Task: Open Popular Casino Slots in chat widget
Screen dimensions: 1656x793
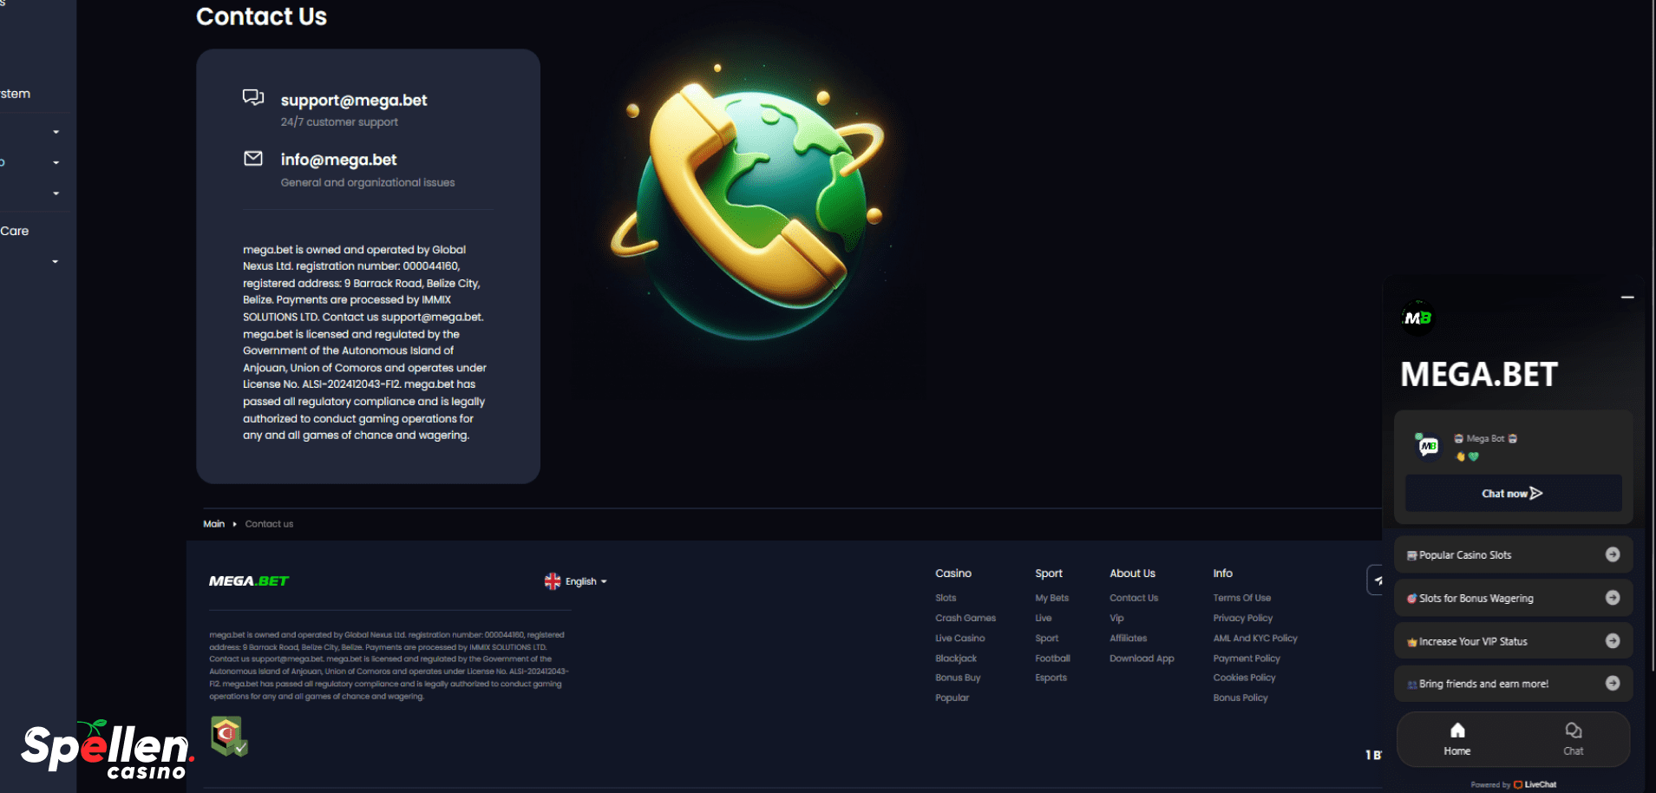Action: 1513,555
